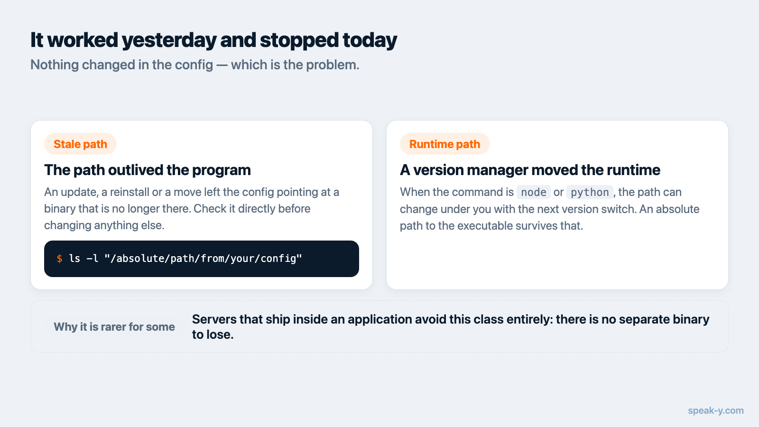Image resolution: width=759 pixels, height=427 pixels.
Task: Click the 'Servers that ship inside an application' sentence
Action: point(451,327)
